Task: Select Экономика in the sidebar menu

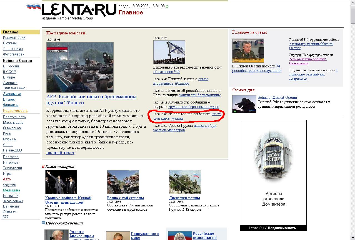Action: pyautogui.click(x=12, y=94)
